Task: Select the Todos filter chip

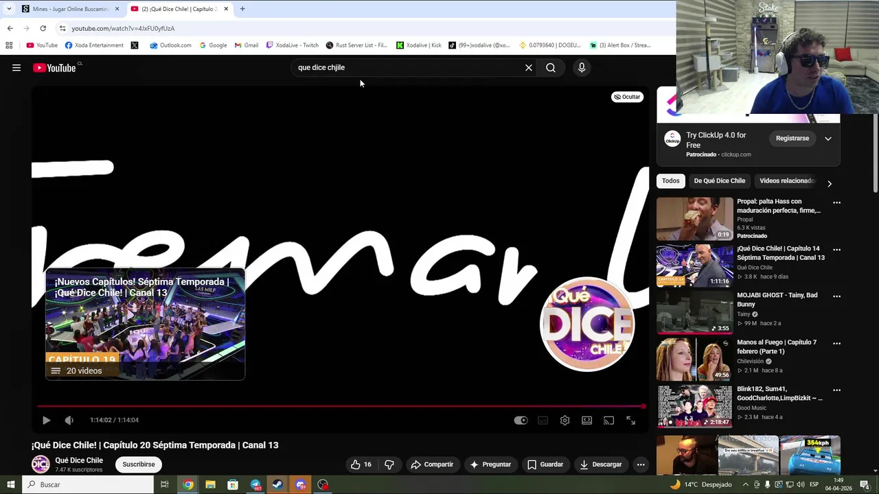Action: (x=671, y=181)
